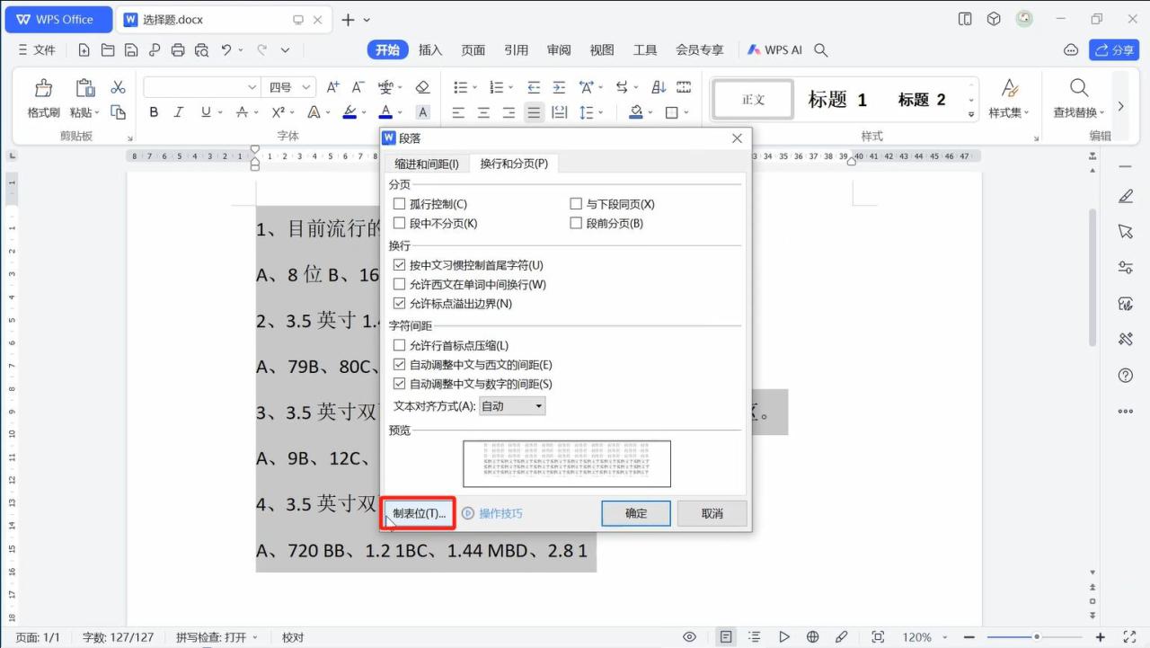Click 确定 to confirm paragraph settings

pyautogui.click(x=636, y=513)
